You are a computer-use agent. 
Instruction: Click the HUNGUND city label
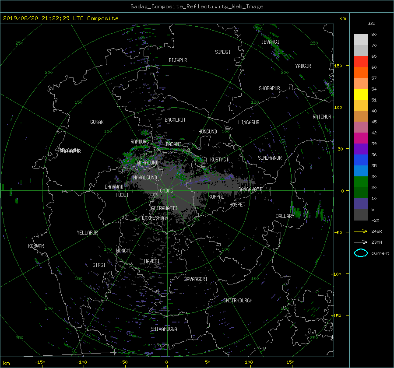pyautogui.click(x=208, y=132)
